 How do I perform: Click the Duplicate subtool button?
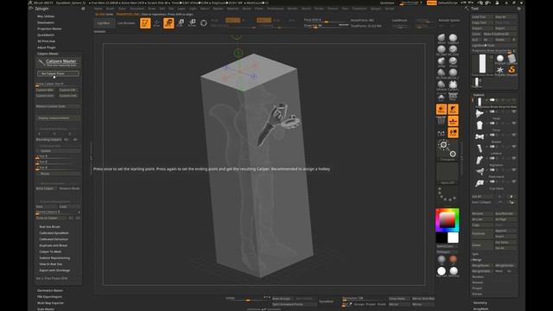click(482, 233)
